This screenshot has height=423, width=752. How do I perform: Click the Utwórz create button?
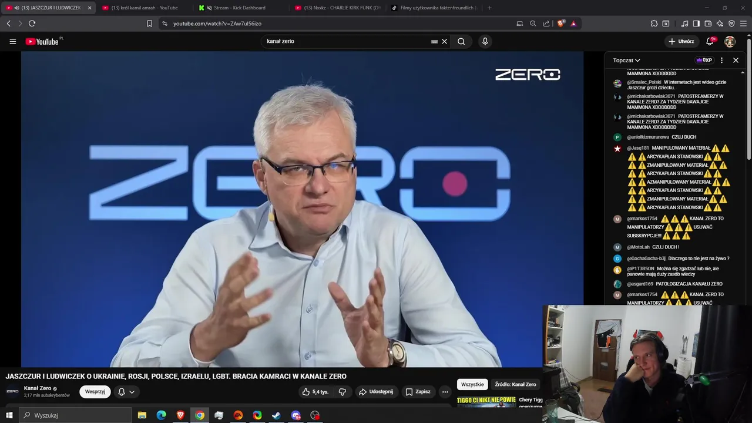coord(681,42)
